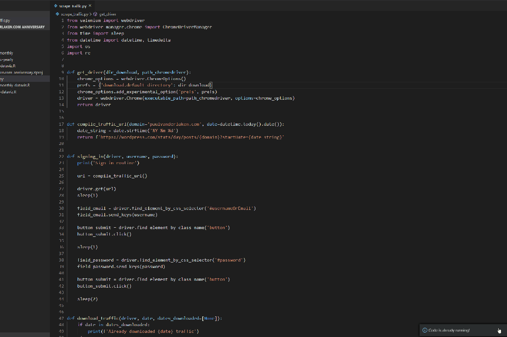Click the Python icon at breadcrumb start

tap(57, 14)
